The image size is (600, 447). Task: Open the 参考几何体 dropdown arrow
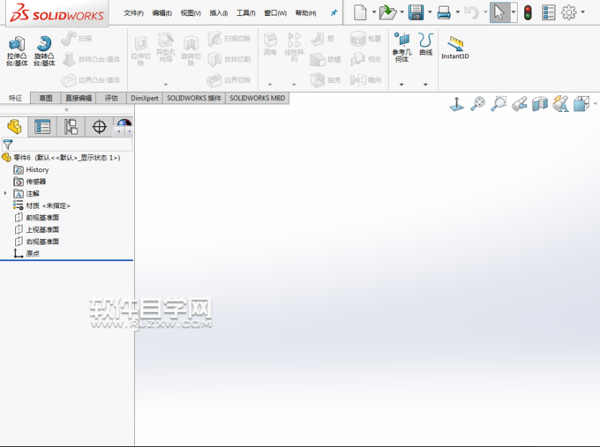[401, 85]
